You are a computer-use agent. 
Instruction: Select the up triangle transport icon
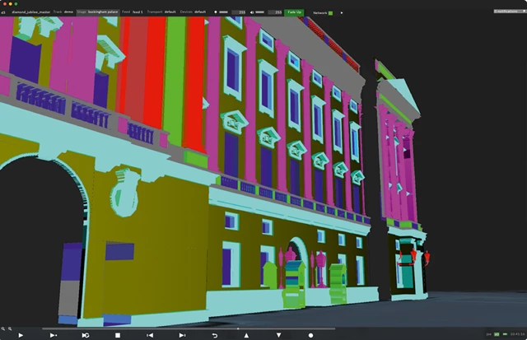tap(246, 335)
